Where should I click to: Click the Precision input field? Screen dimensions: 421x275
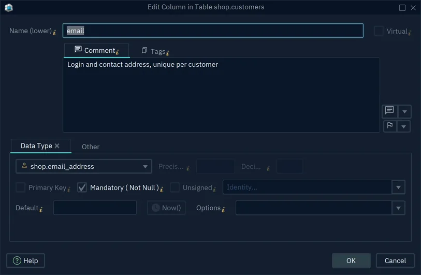[x=215, y=167]
